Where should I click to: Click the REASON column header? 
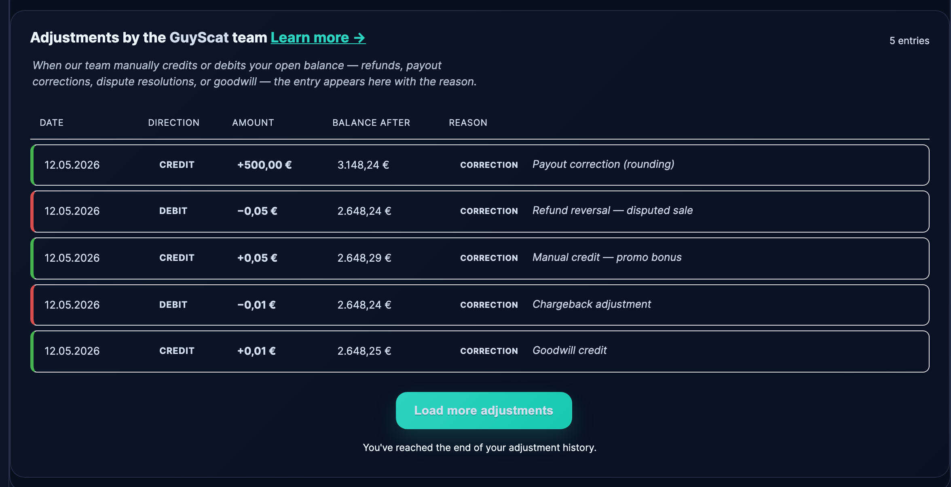point(468,123)
